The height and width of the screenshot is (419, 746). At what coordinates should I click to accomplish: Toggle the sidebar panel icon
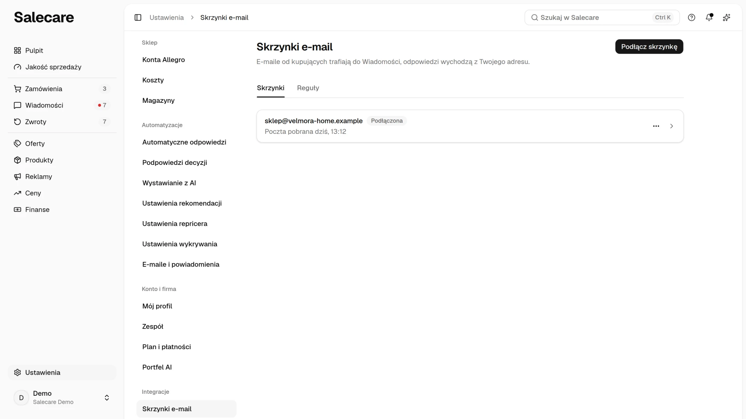pyautogui.click(x=138, y=17)
